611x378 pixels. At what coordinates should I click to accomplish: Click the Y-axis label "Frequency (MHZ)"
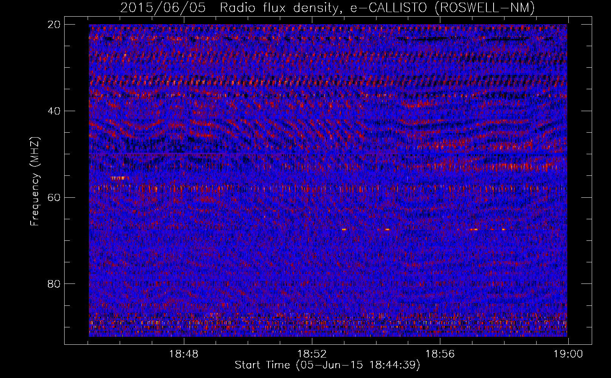[x=35, y=181]
